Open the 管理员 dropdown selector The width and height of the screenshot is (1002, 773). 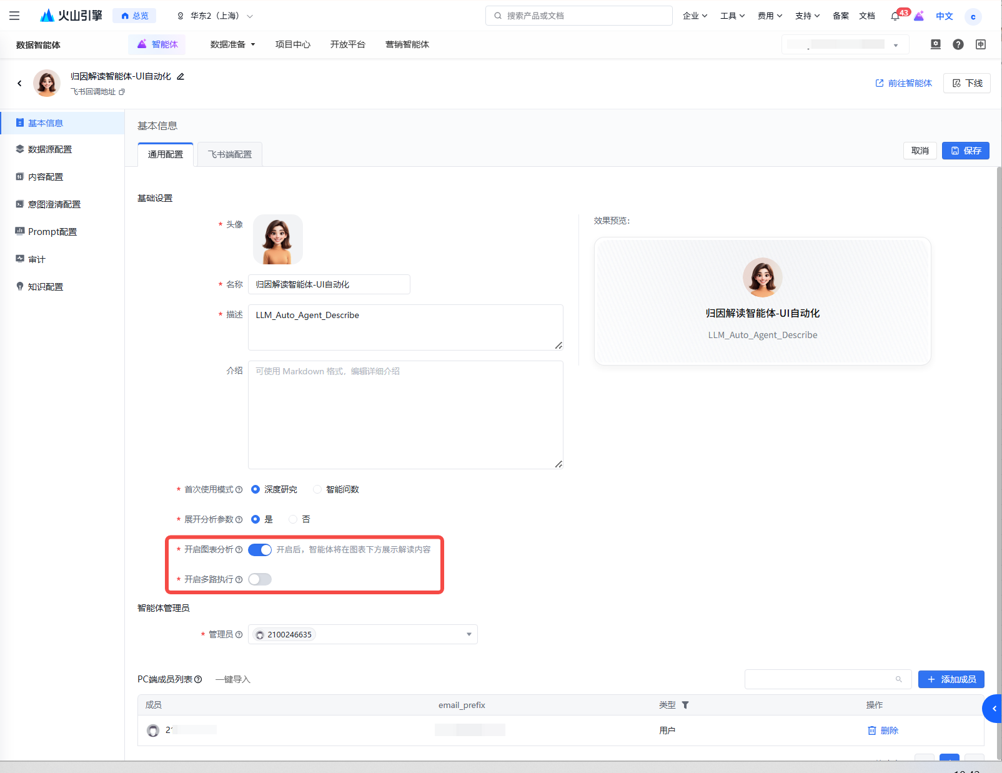[x=362, y=634]
